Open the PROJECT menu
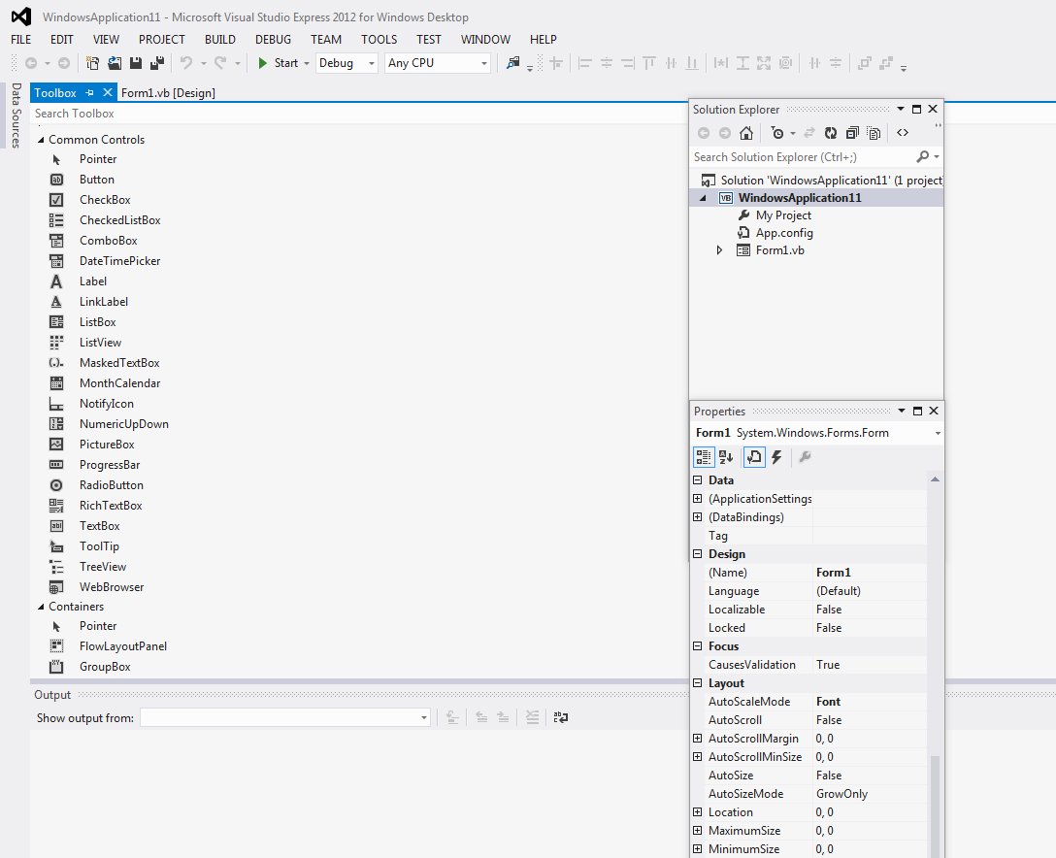Image resolution: width=1056 pixels, height=858 pixels. pyautogui.click(x=162, y=39)
